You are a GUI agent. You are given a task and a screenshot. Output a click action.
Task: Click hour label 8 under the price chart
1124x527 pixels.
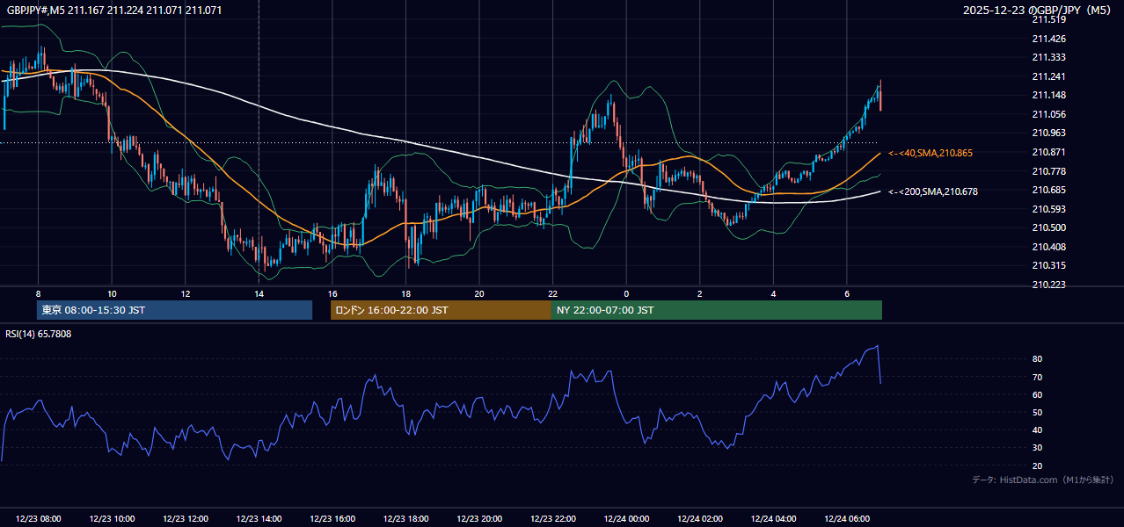38,293
